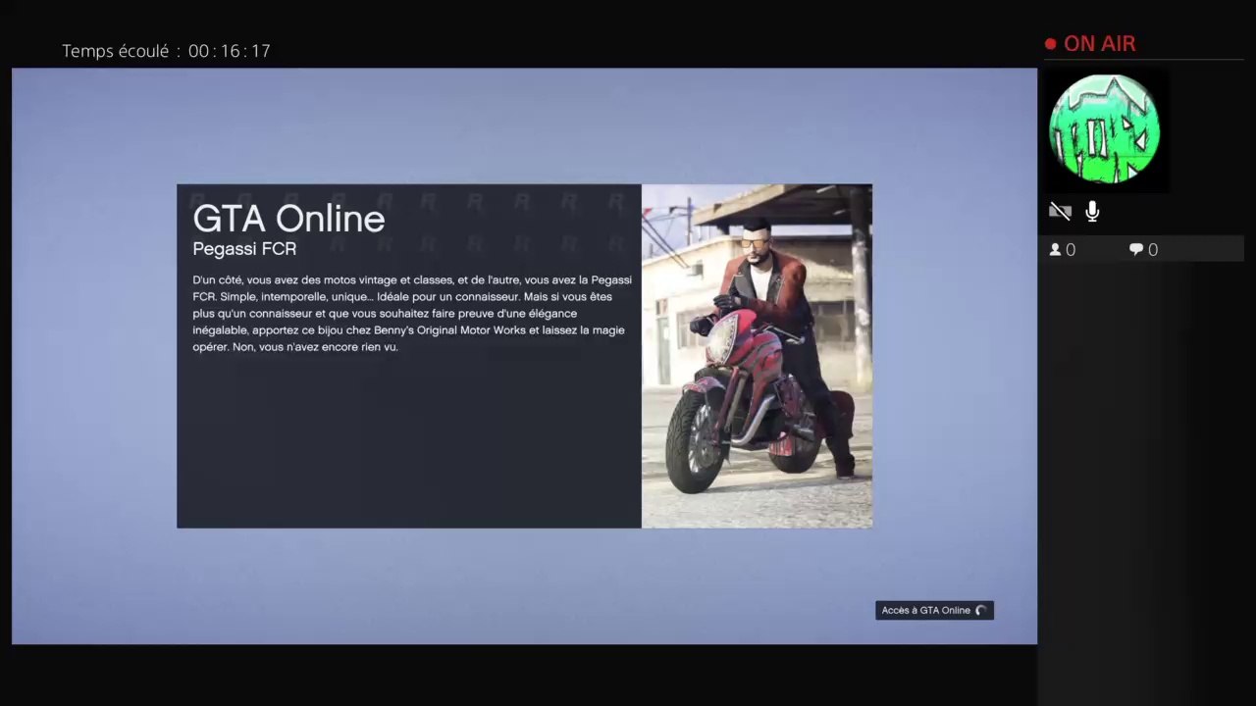Toggle the disabled camera icon
Screen dimensions: 1256x706
click(x=1060, y=212)
